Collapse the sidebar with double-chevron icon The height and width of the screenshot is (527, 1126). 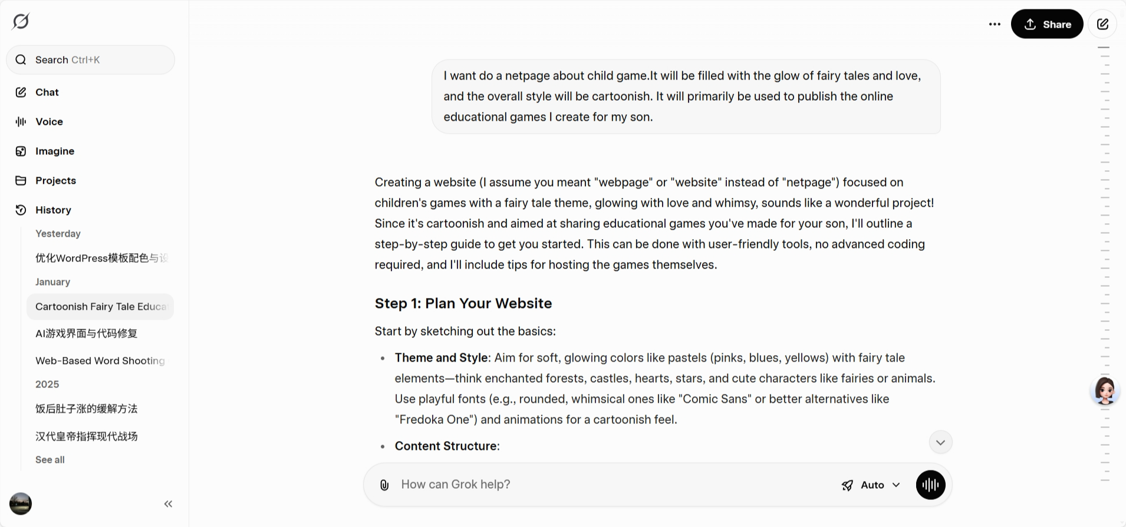(x=168, y=504)
